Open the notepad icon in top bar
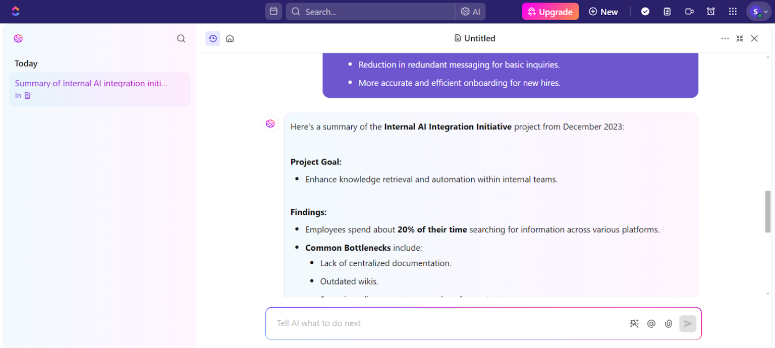 667,12
